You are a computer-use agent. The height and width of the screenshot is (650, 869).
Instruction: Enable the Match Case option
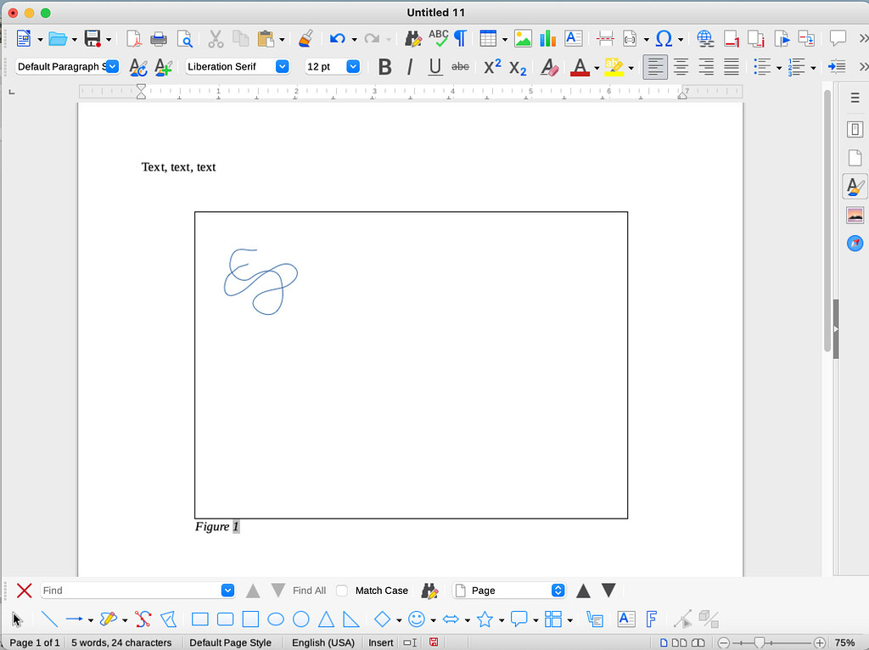pos(341,590)
